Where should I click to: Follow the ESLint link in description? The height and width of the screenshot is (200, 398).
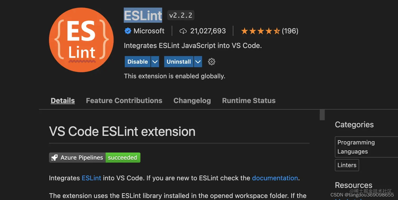point(91,178)
